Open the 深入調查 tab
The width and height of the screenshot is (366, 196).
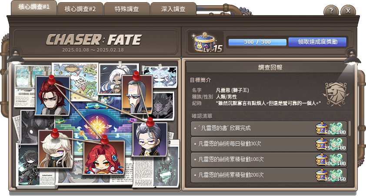pyautogui.click(x=173, y=9)
